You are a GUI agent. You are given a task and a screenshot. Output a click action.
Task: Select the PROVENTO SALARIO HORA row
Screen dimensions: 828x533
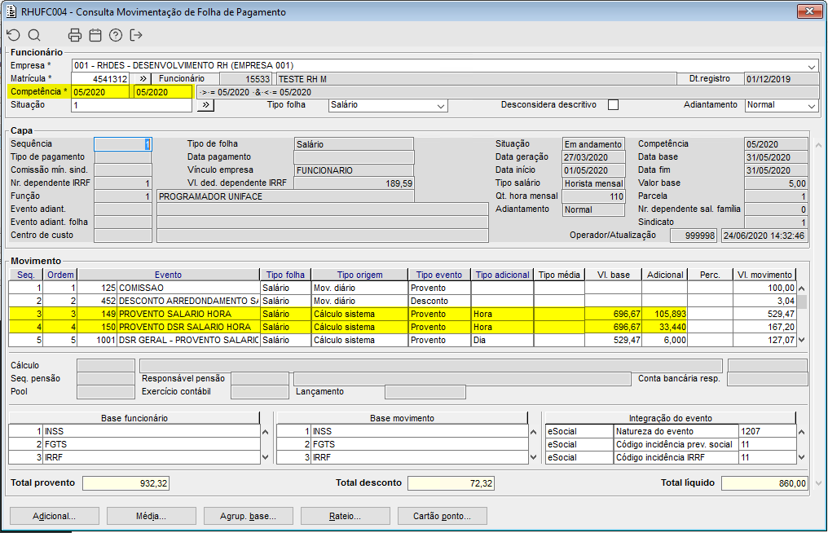pos(187,314)
